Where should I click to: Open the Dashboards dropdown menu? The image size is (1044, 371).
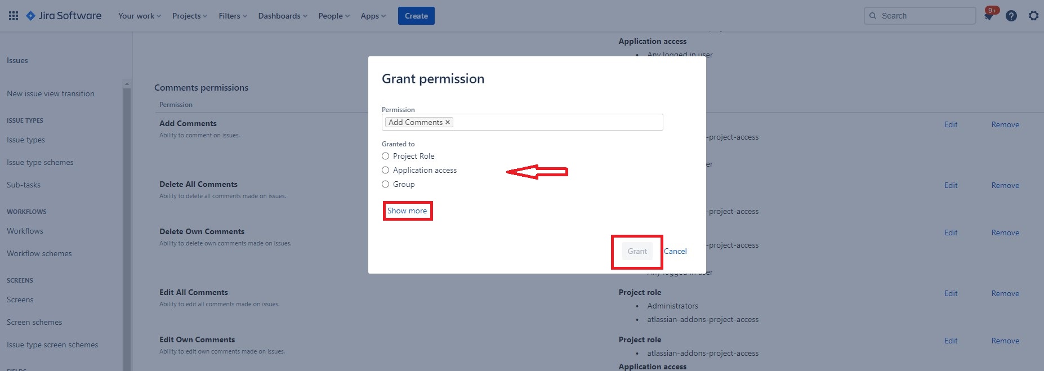point(283,16)
